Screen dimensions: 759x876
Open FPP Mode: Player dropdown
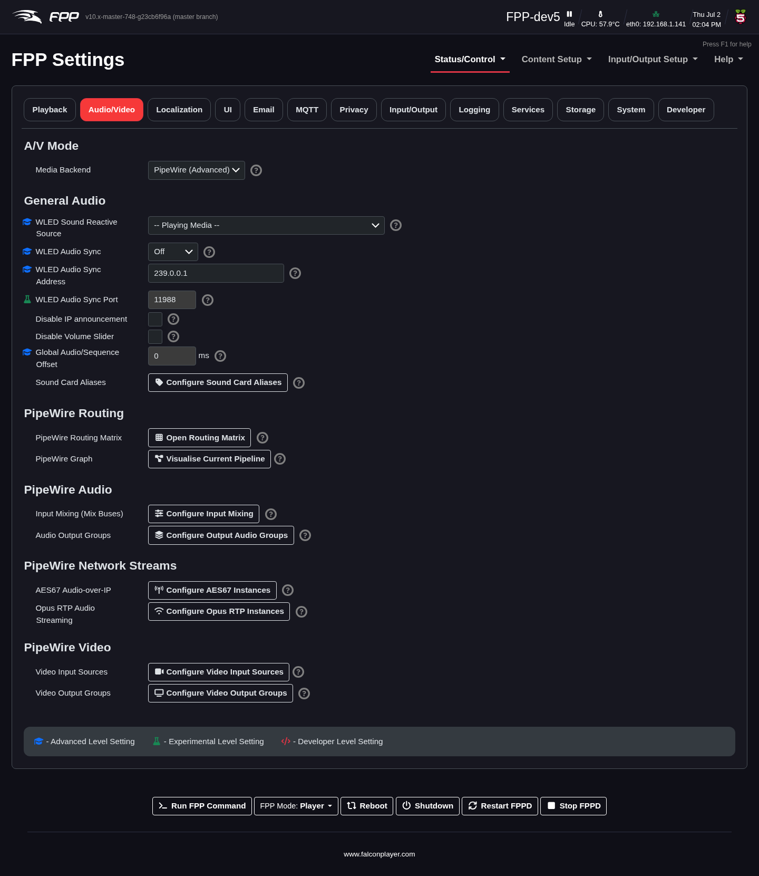pos(296,806)
